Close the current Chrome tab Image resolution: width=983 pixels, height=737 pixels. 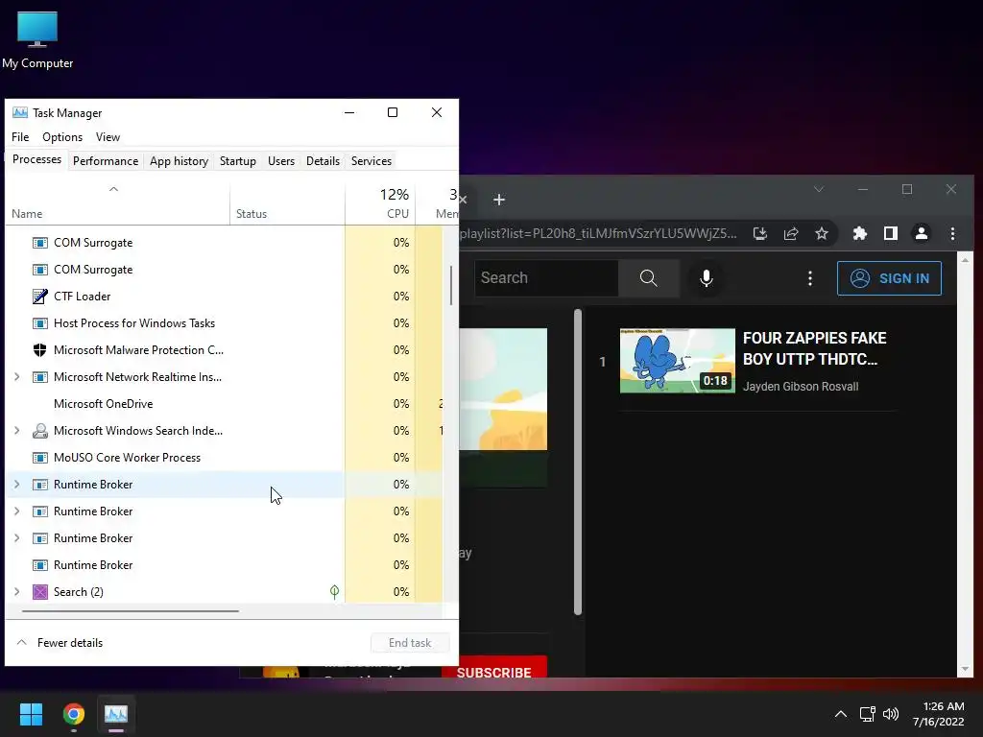464,200
